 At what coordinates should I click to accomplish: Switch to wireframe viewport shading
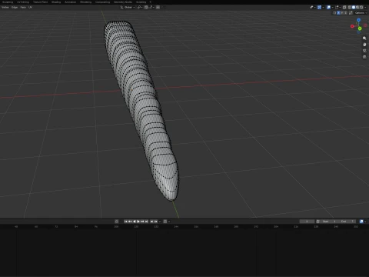(x=350, y=7)
